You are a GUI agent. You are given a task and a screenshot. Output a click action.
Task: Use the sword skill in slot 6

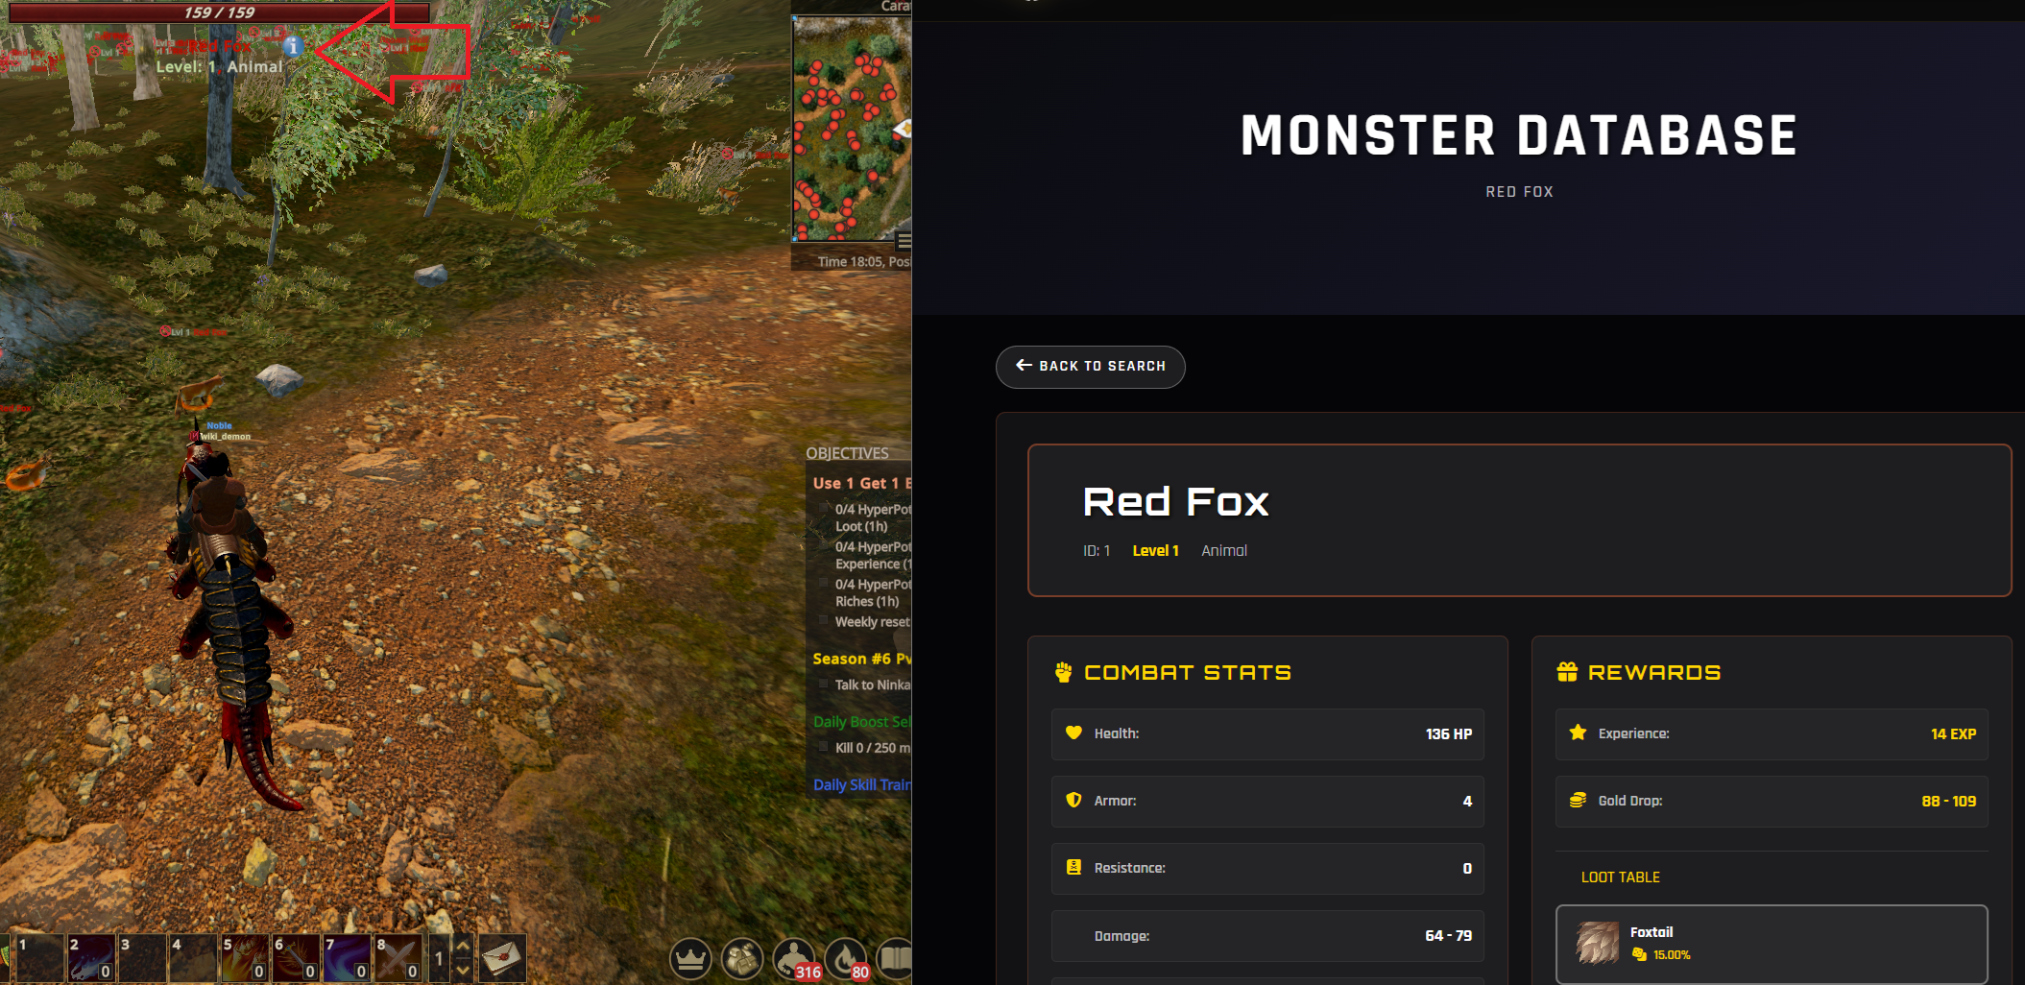[296, 957]
